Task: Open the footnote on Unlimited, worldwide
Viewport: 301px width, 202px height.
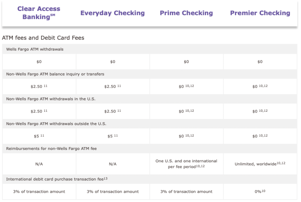Action: 281,163
